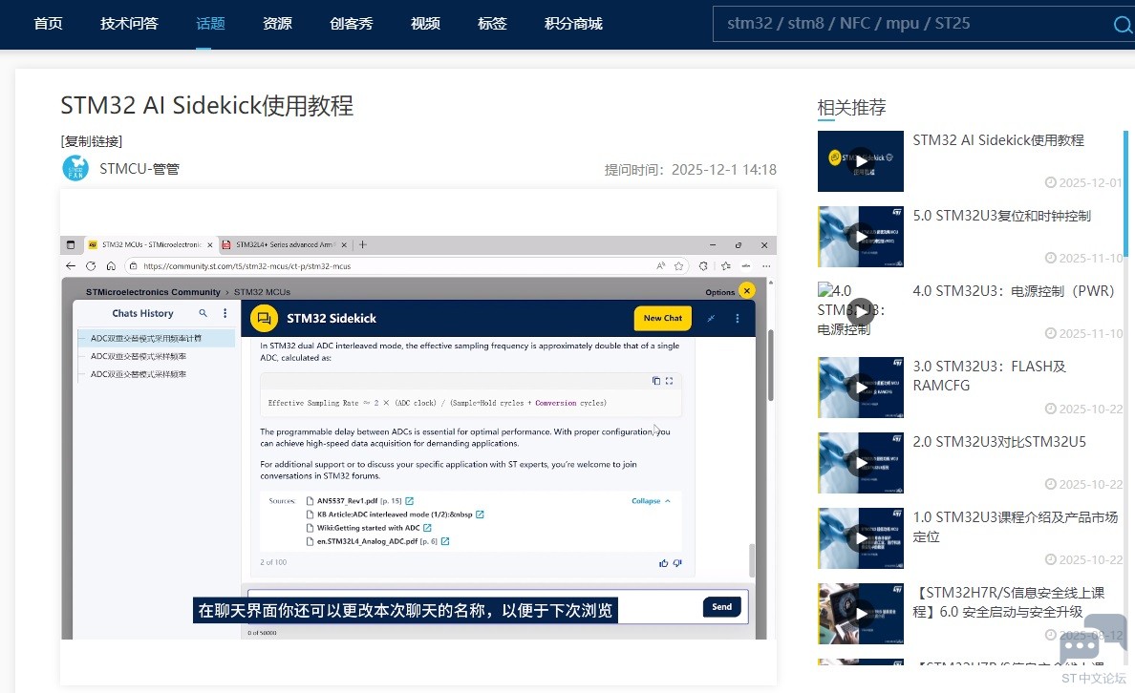Play the STM32 AI Sidekick使用教程 recommended thumbnail
Viewport: 1135px width, 693px height.
pyautogui.click(x=860, y=161)
